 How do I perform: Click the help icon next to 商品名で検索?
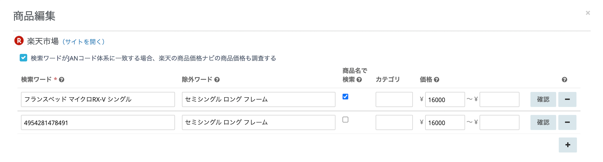coord(359,80)
